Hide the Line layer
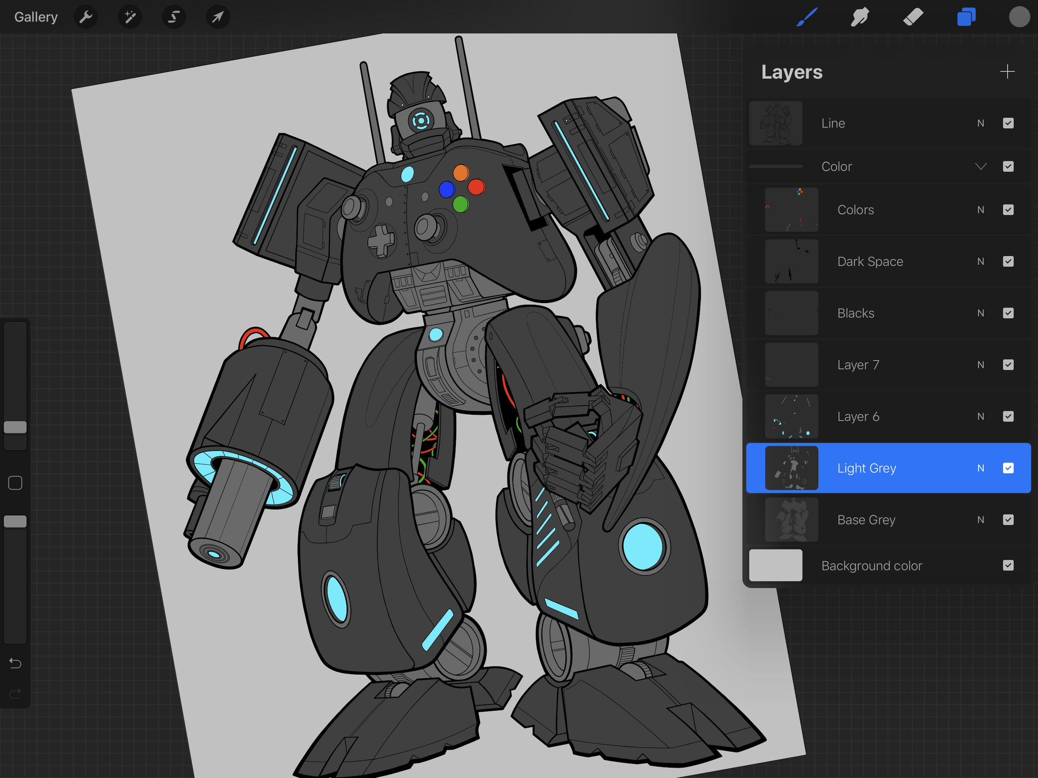 (1009, 123)
